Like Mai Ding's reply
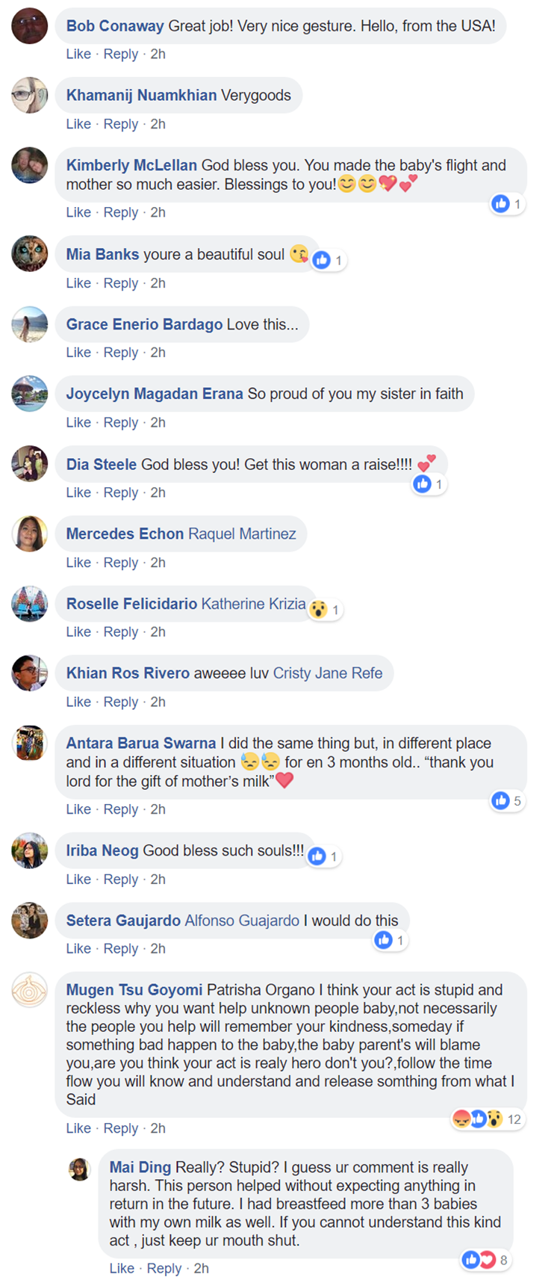The image size is (560, 1283). 122,1268
